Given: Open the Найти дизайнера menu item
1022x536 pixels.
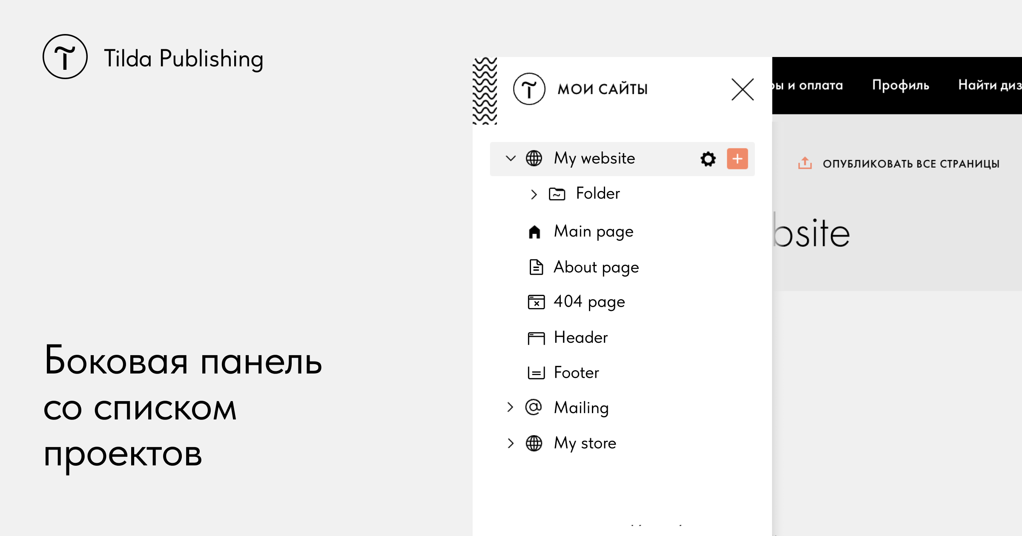Looking at the screenshot, I should [x=990, y=85].
